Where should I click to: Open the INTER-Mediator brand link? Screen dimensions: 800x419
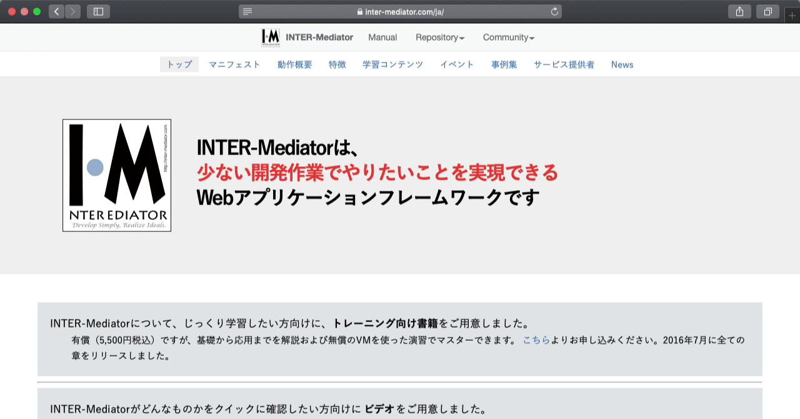click(319, 38)
